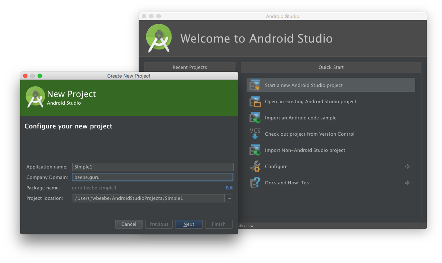Click the Import Non-Android Studio project icon
This screenshot has width=442, height=263.
[255, 150]
